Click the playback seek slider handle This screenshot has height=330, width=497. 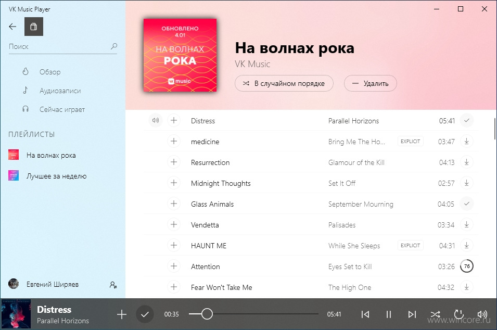click(207, 314)
